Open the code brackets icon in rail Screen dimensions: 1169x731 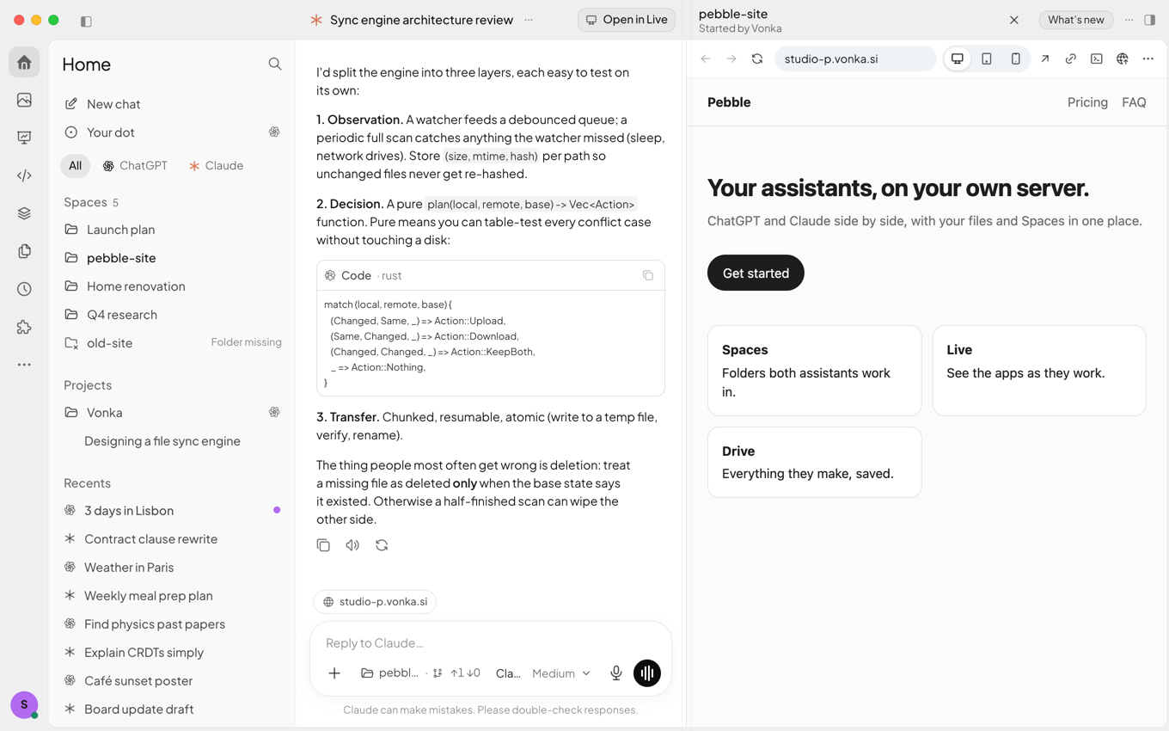[x=24, y=175]
